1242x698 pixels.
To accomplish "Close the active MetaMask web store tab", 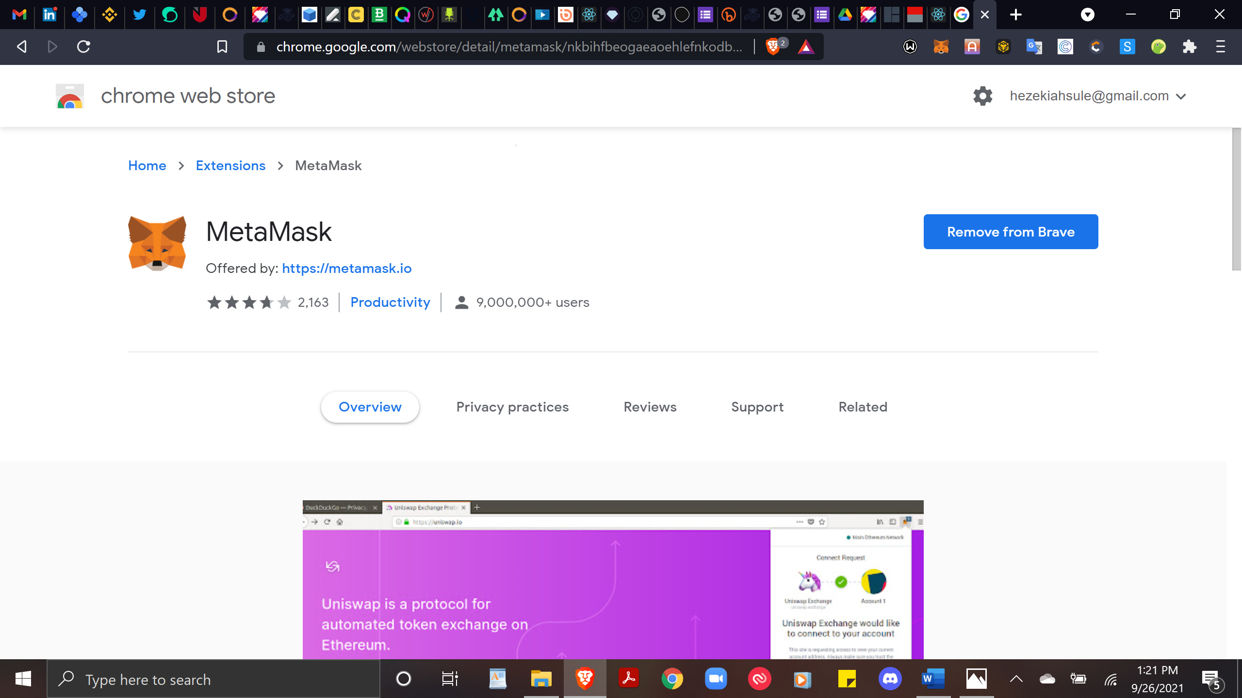I will pos(985,15).
